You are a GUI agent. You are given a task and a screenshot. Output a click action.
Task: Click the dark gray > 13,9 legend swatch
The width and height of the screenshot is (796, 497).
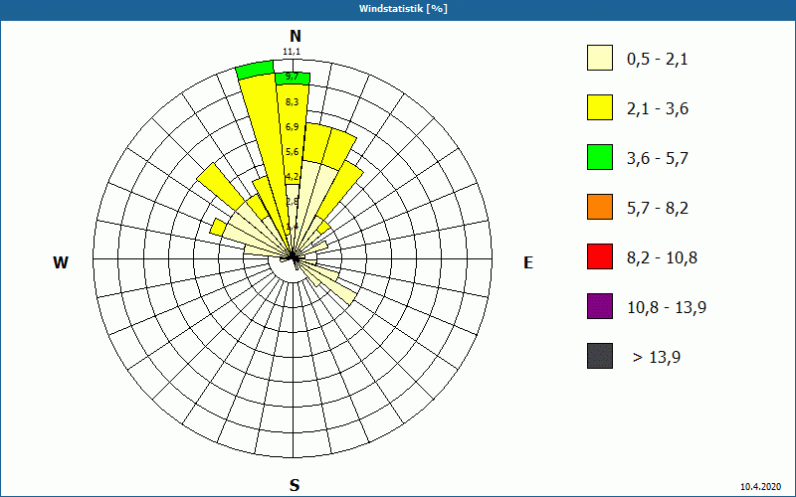[600, 356]
